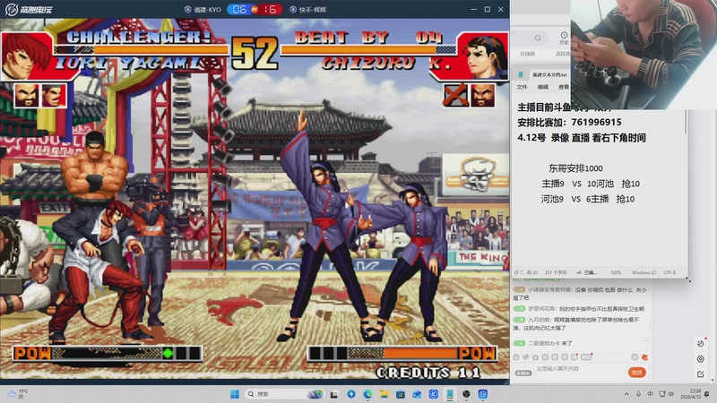Click the Notepad vertical scrollbar

click(x=685, y=122)
